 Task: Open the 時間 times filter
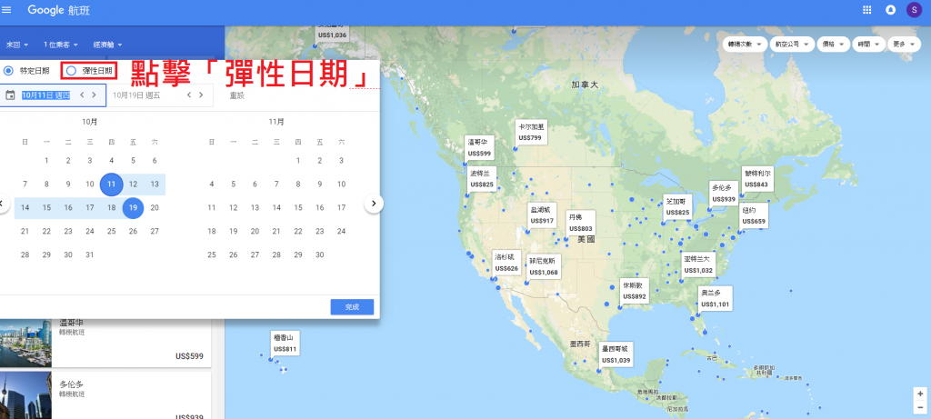(x=868, y=45)
